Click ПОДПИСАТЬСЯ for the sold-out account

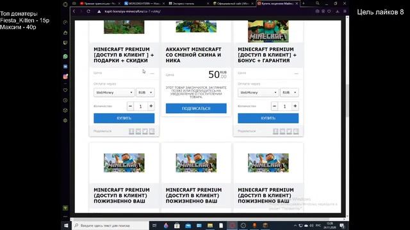196,108
